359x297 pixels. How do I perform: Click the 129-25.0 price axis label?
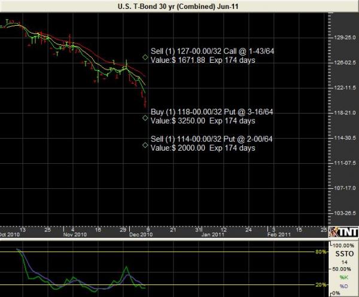pyautogui.click(x=343, y=37)
